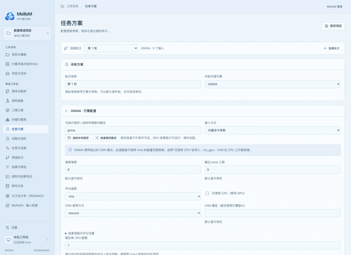
Task: Click the 对接引擎库 boxes icon
Action: tap(8, 120)
